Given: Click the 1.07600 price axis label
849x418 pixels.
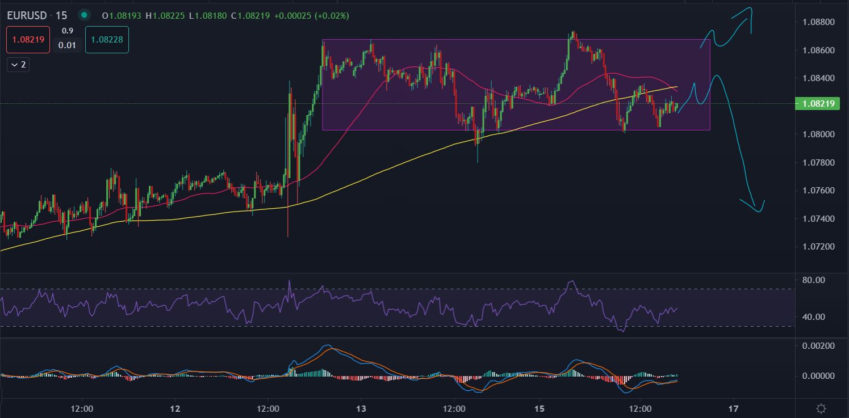Looking at the screenshot, I should coord(818,191).
